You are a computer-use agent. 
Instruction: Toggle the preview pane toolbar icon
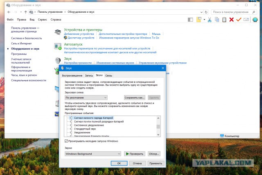click(190, 20)
